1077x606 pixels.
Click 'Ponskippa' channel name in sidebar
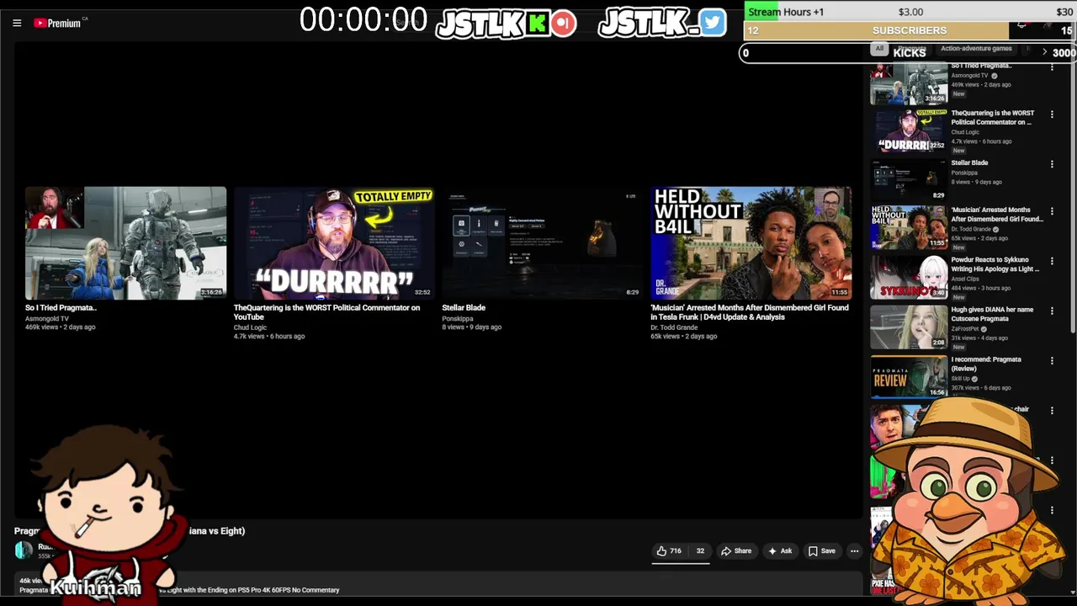[964, 173]
